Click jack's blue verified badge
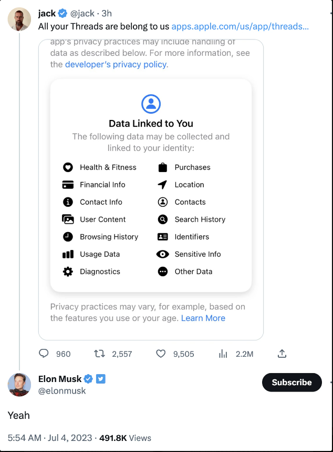 pyautogui.click(x=63, y=14)
